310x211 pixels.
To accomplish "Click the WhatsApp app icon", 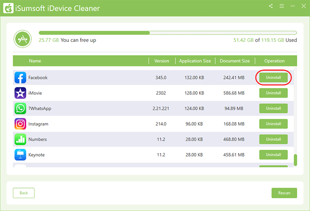I will (x=20, y=108).
